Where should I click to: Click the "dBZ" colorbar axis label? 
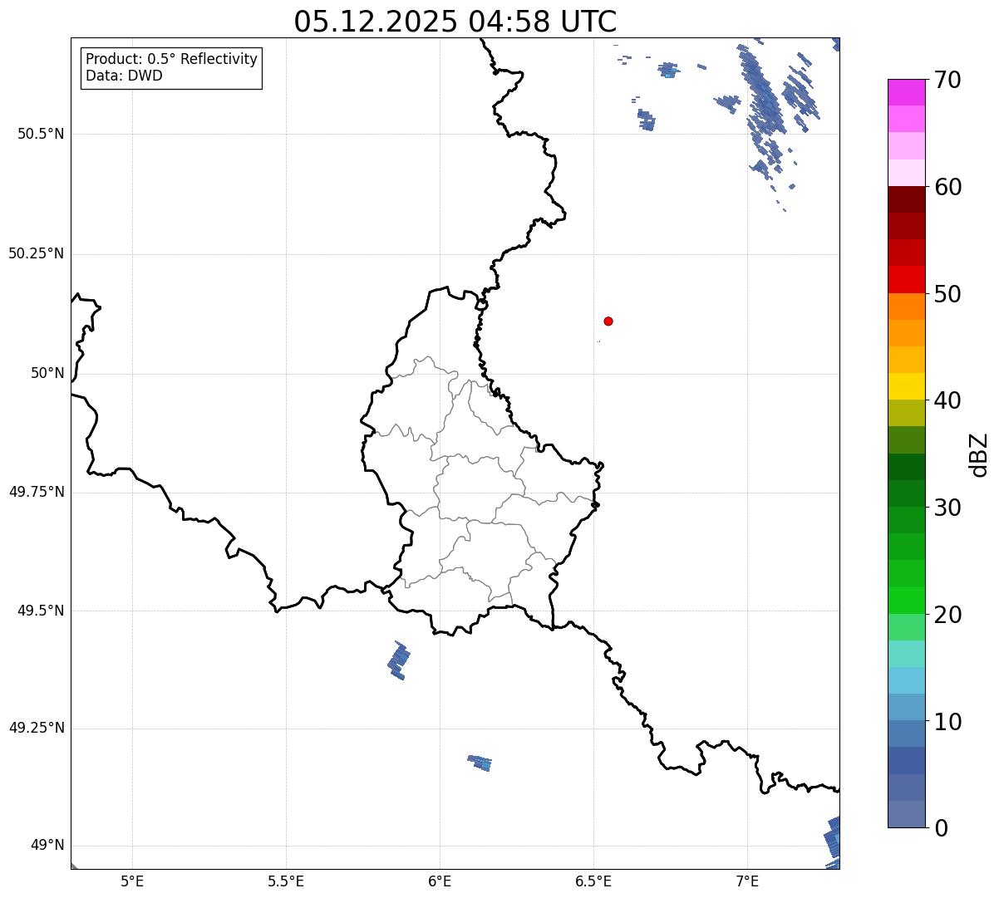coord(979,454)
